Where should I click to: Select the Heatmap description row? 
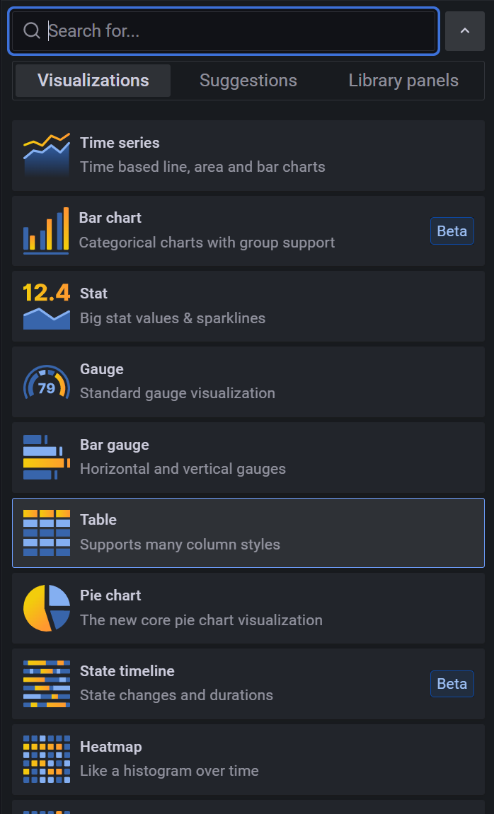248,760
